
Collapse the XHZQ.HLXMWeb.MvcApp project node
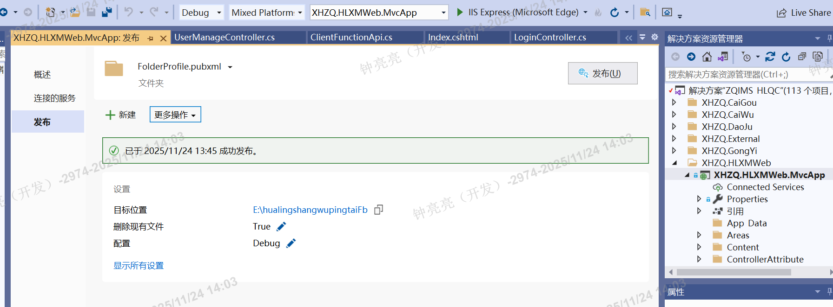point(687,175)
